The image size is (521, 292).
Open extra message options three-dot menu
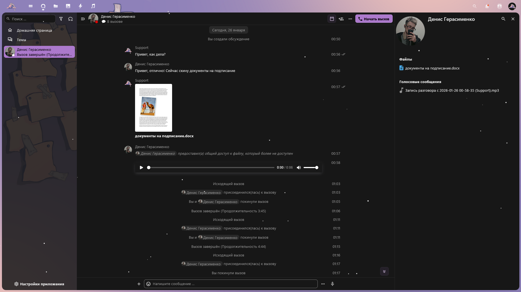tap(323, 284)
